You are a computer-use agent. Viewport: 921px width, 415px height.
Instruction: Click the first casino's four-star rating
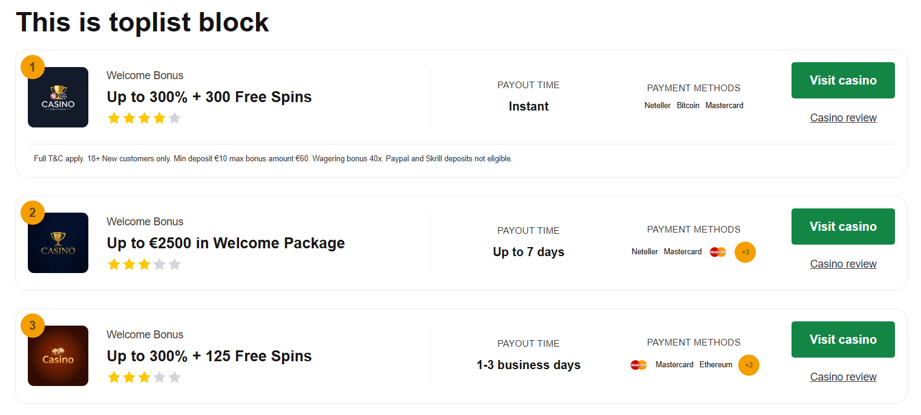point(144,118)
